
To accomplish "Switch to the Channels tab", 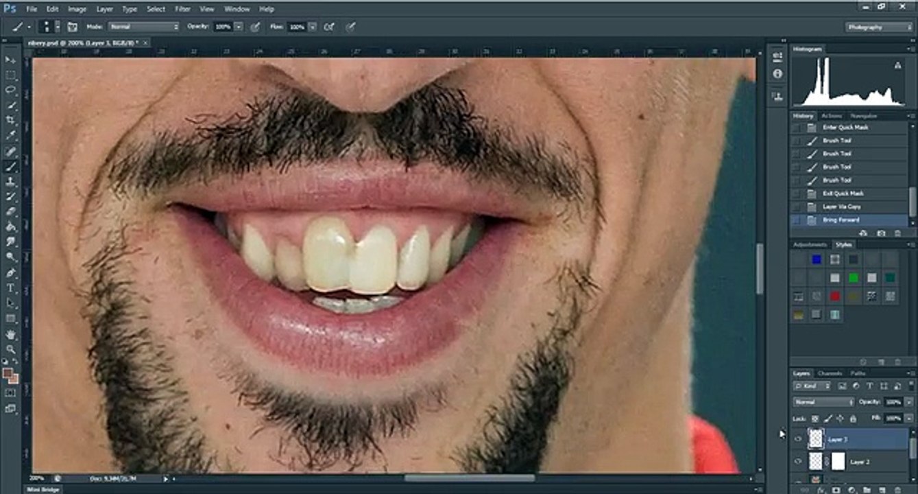I will click(x=830, y=373).
